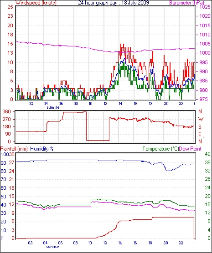Click the 24 hour graph day title
Image resolution: width=212 pixels, height=253 pixels.
pyautogui.click(x=114, y=3)
